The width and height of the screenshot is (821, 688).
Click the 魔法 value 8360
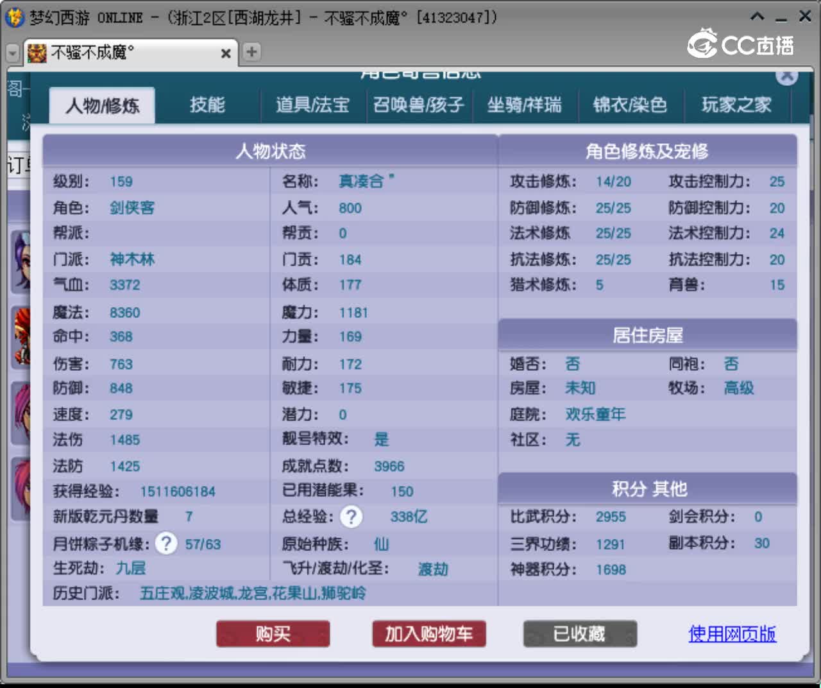pos(124,313)
